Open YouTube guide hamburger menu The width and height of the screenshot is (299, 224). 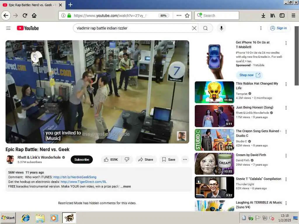point(8,28)
